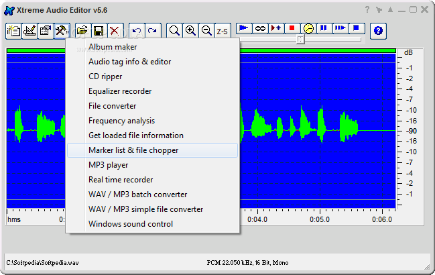Screen dimensions: 435x275
Task: Click the blue fast-forward button
Action: [x=340, y=28]
